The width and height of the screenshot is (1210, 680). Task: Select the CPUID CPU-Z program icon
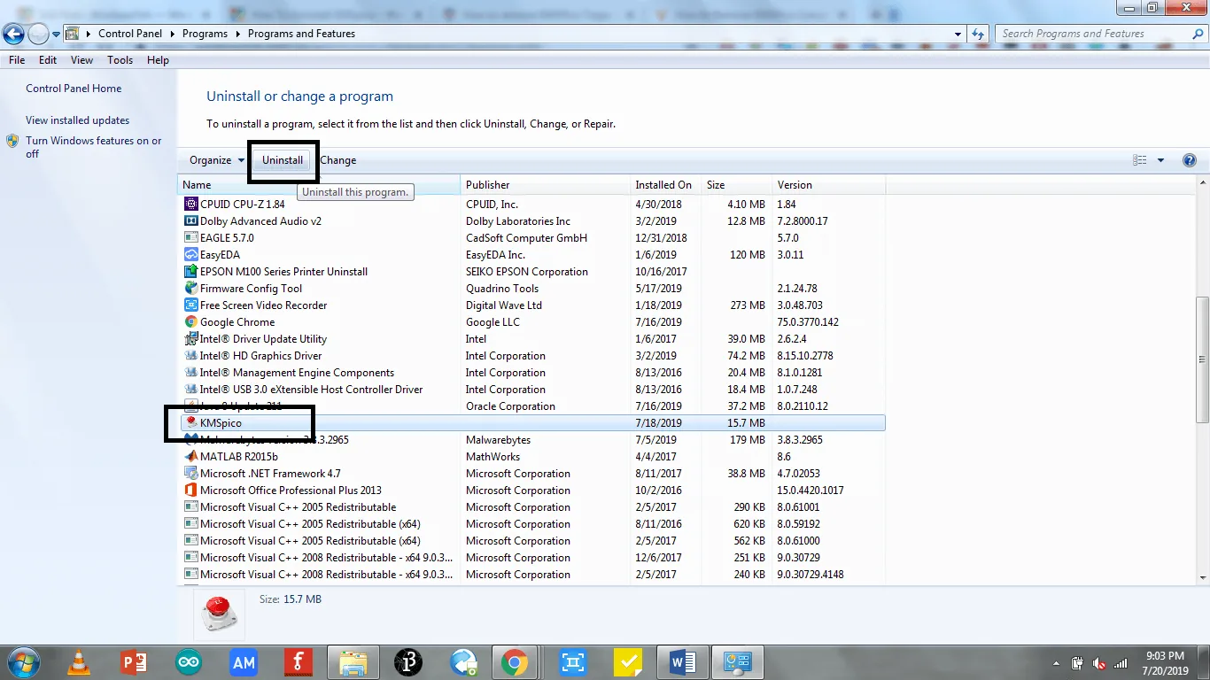pyautogui.click(x=190, y=205)
